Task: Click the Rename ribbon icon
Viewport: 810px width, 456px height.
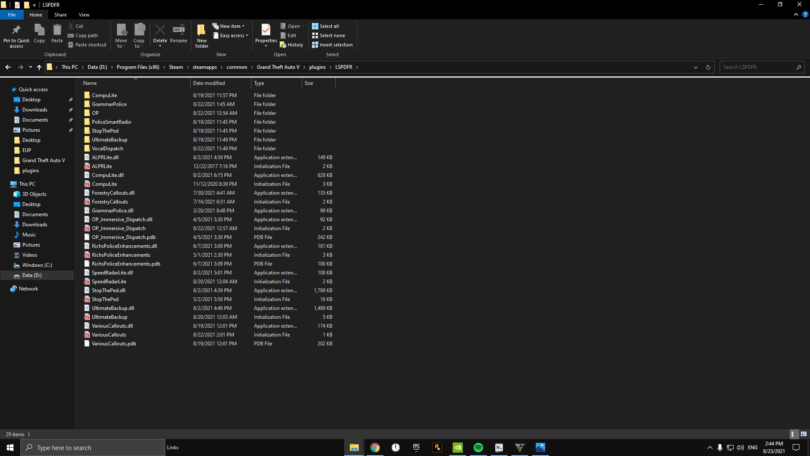Action: pyautogui.click(x=178, y=30)
